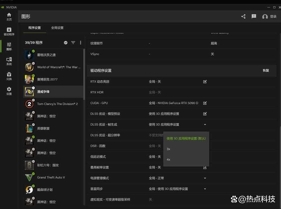
Task: Click the RTX HDR setting label
Action: [x=97, y=92]
